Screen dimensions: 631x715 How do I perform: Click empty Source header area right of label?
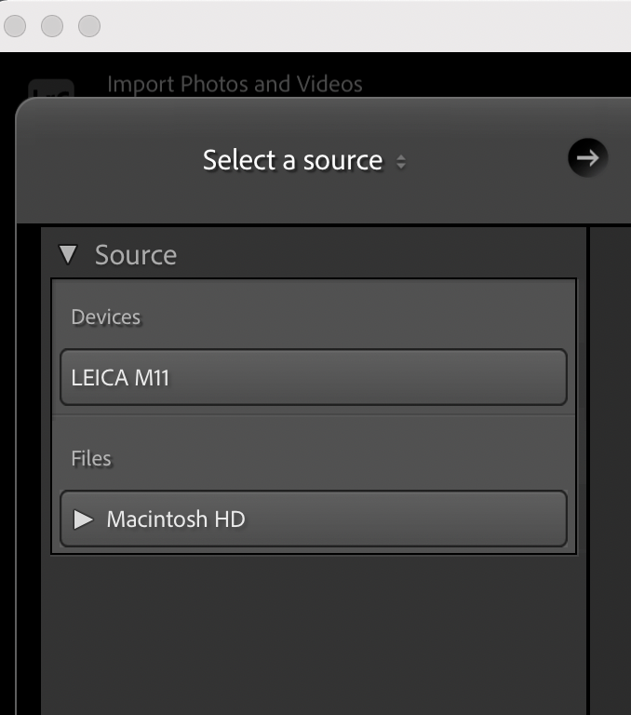point(372,255)
